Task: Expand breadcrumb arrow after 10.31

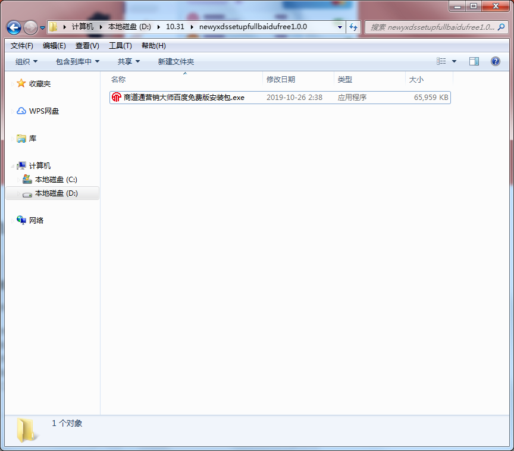Action: [192, 27]
